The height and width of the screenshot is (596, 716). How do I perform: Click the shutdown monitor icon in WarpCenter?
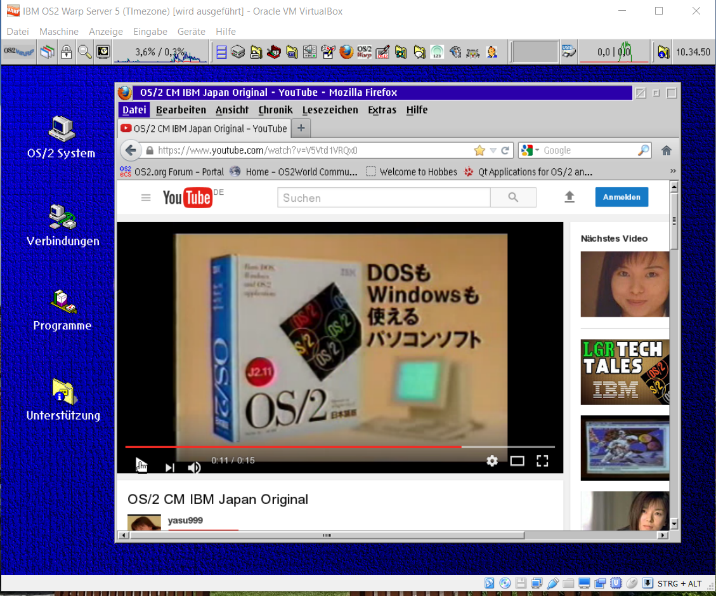[x=103, y=52]
